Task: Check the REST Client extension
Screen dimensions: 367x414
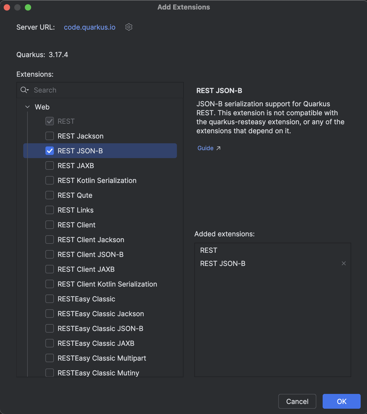Action: [49, 225]
